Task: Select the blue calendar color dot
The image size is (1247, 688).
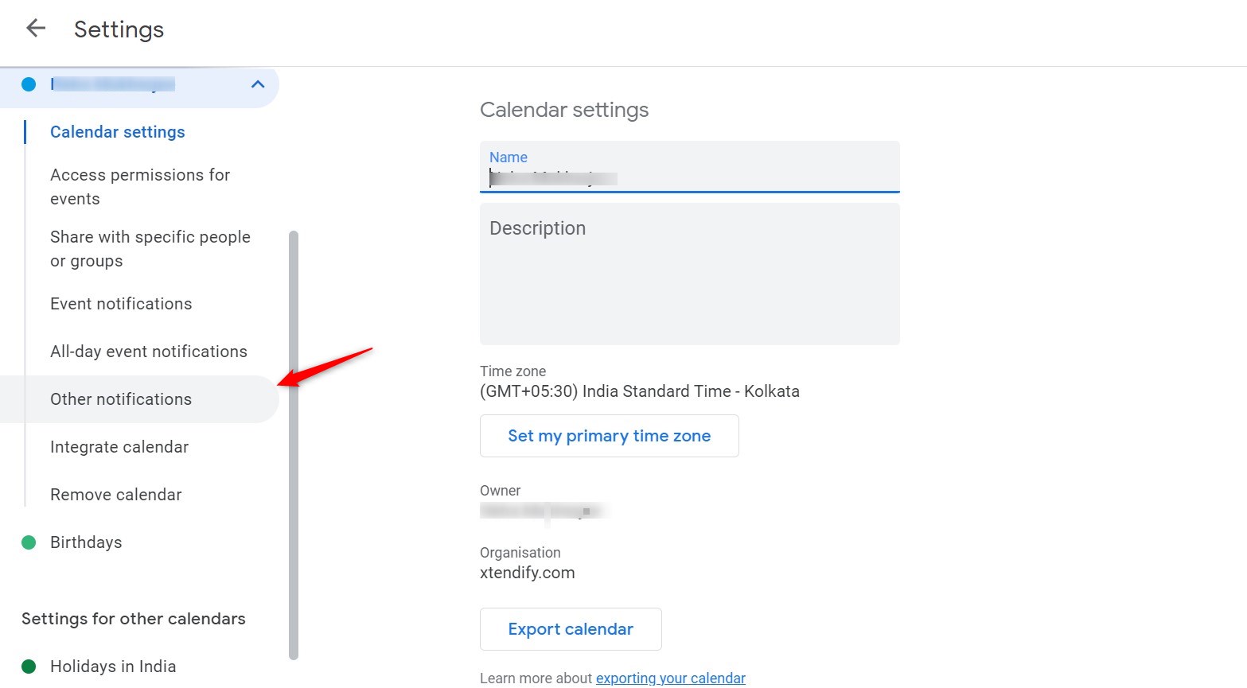Action: tap(29, 84)
